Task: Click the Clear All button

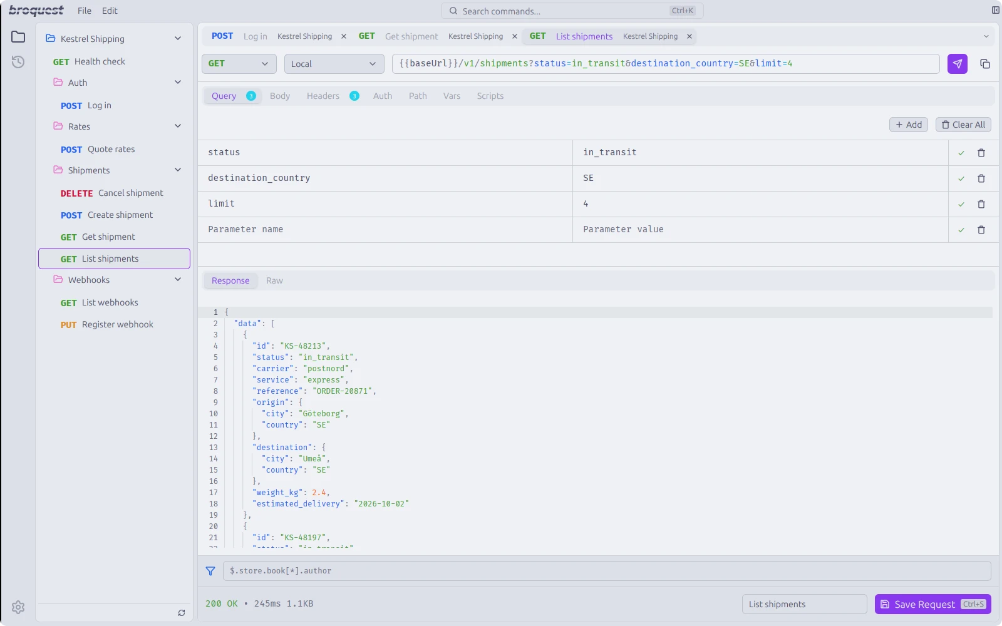Action: point(963,125)
